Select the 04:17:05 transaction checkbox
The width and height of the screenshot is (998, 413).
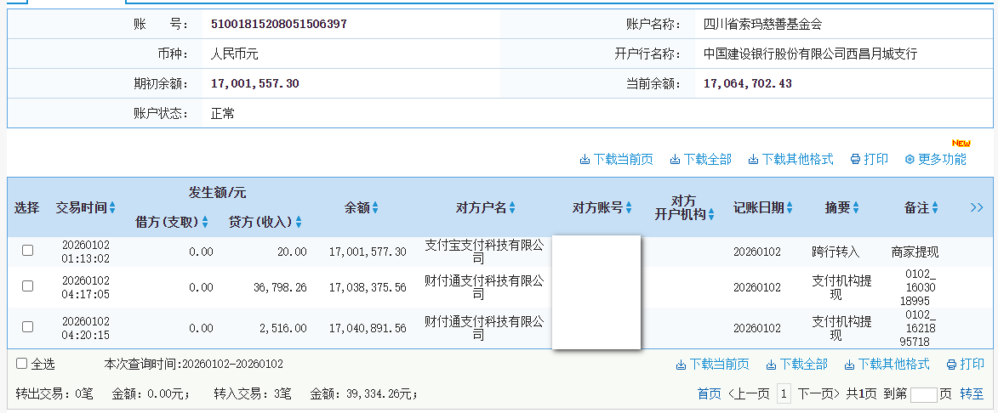click(27, 286)
